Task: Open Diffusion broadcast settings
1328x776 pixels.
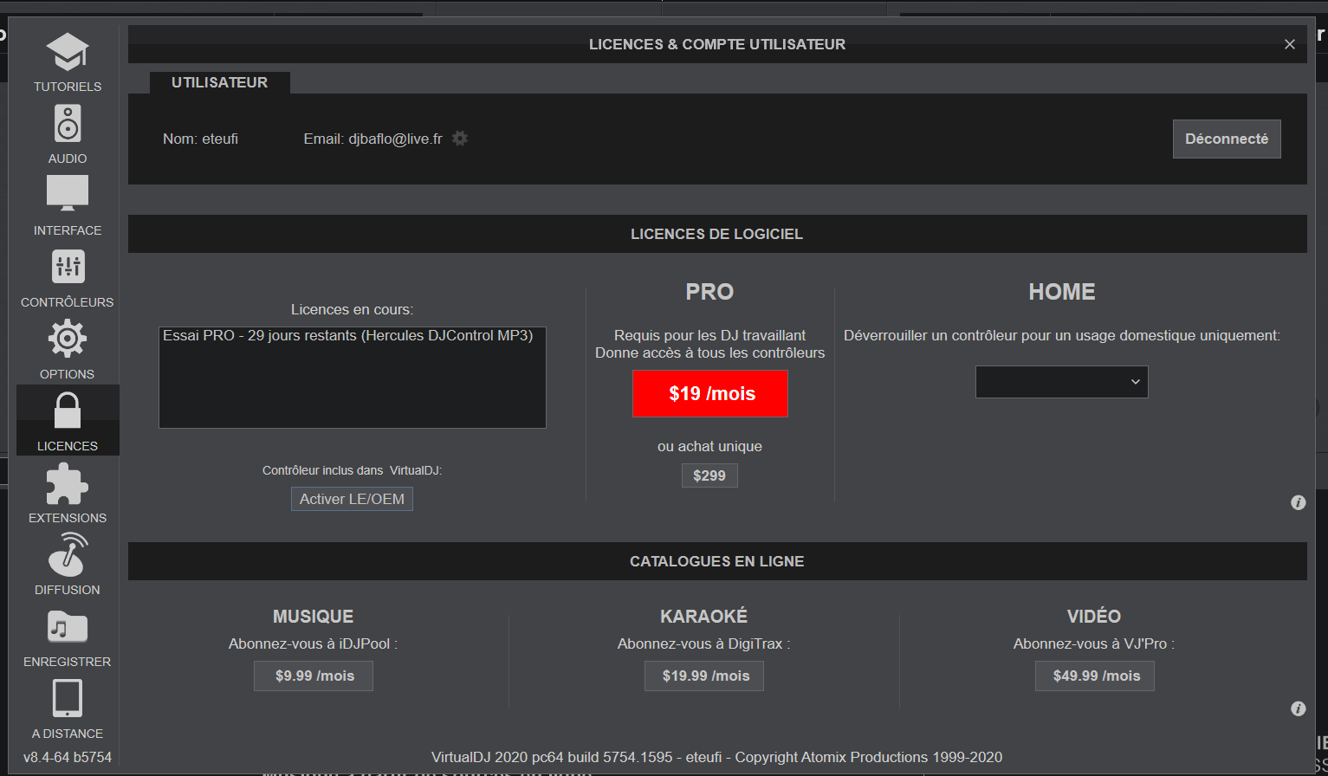Action: pyautogui.click(x=68, y=565)
